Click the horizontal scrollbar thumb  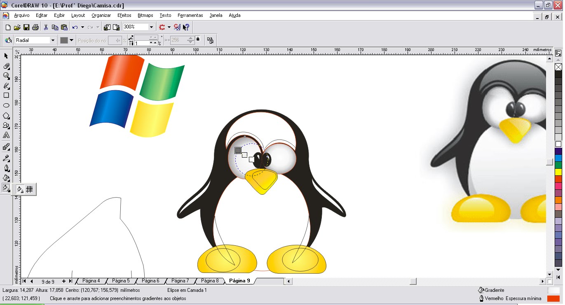click(x=413, y=281)
